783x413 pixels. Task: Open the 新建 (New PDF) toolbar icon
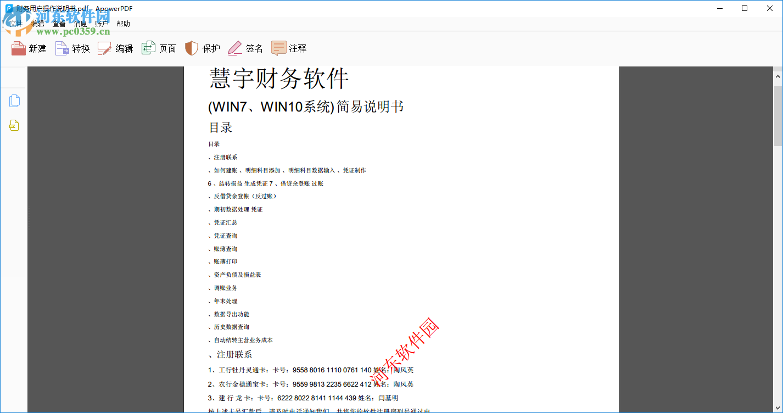[29, 48]
